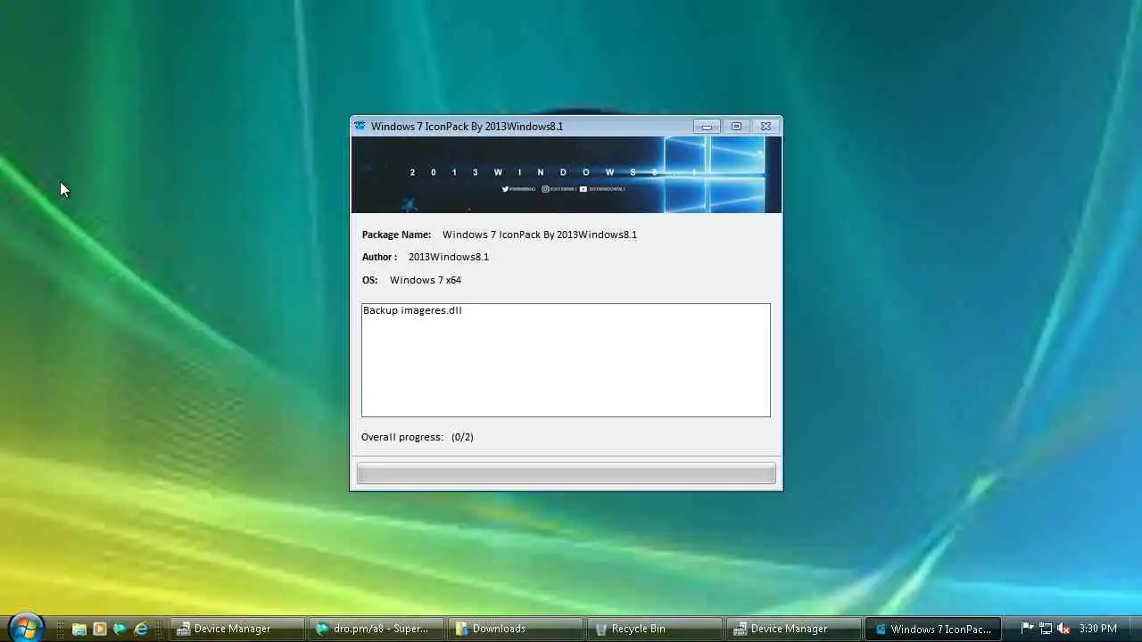The height and width of the screenshot is (642, 1142).
Task: Click the Package Name value text
Action: pos(540,235)
